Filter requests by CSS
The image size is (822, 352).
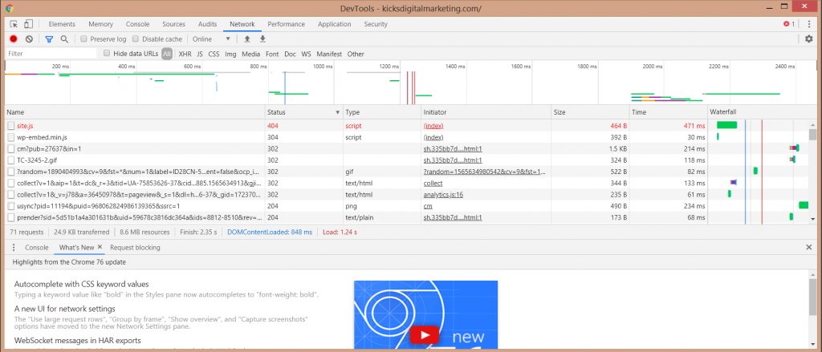[214, 54]
